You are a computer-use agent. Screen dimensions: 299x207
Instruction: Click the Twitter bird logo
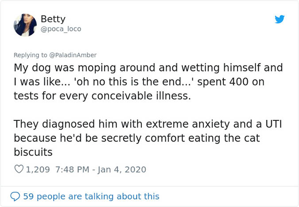click(280, 19)
